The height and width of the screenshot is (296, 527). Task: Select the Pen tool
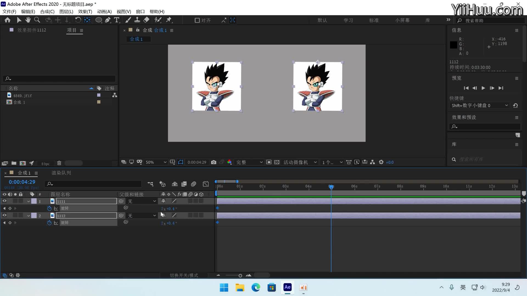(x=108, y=20)
